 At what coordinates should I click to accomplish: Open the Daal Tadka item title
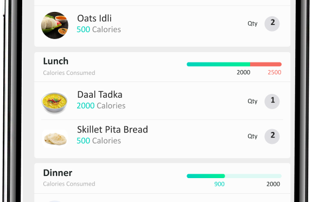point(100,94)
